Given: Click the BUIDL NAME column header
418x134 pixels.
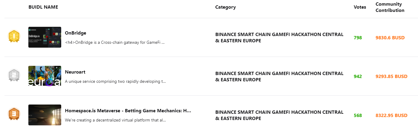Looking at the screenshot, I should [43, 7].
